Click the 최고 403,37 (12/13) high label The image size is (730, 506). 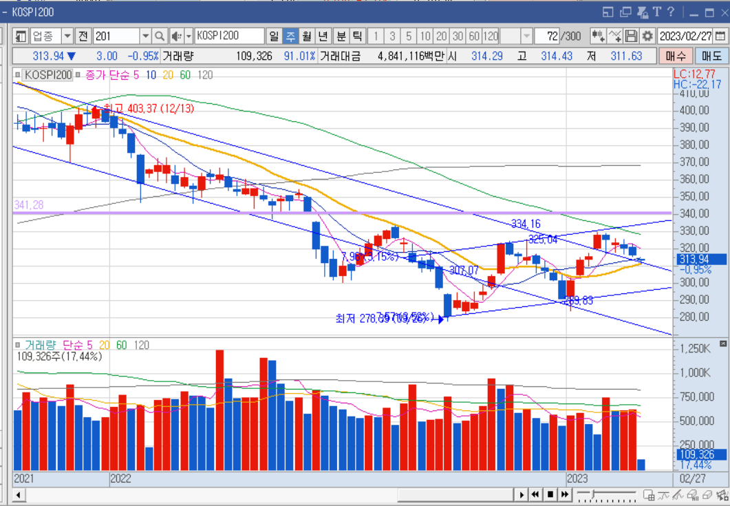147,108
